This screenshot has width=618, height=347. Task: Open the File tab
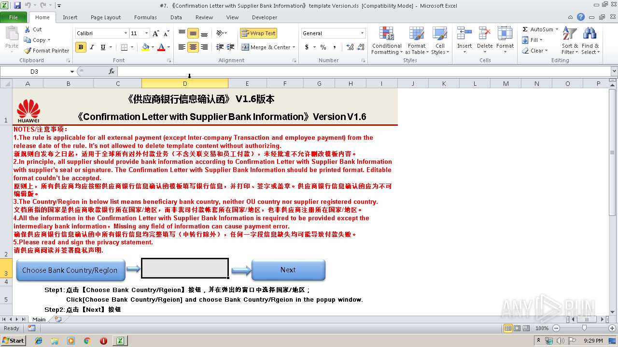click(14, 17)
